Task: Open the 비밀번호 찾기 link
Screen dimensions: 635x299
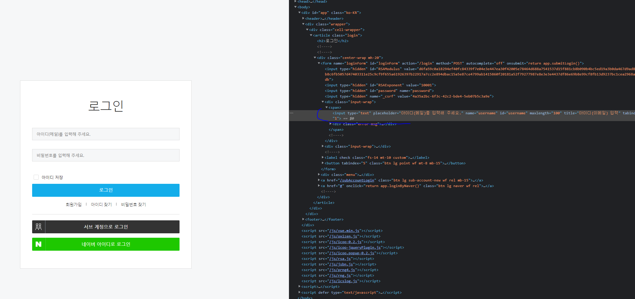Action: (134, 204)
